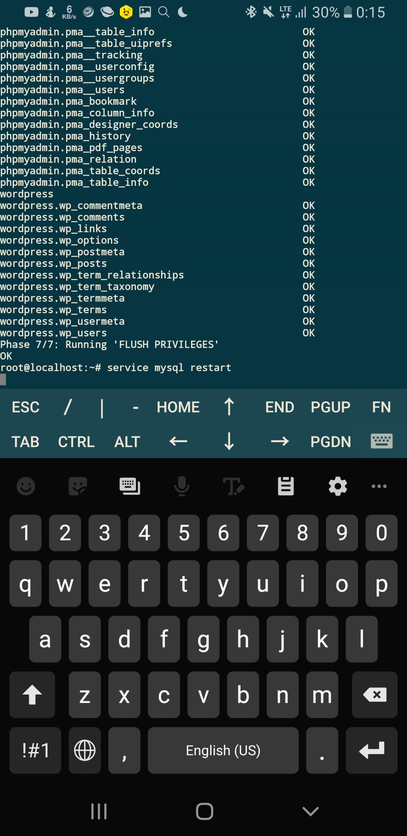Screen dimensions: 407x836
Task: Toggle the FN modifier key
Action: coord(381,407)
